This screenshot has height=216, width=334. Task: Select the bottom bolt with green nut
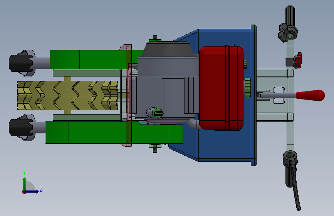click(155, 148)
